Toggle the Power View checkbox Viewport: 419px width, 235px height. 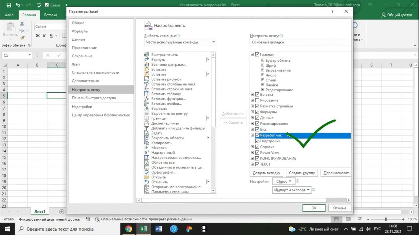coord(257,152)
